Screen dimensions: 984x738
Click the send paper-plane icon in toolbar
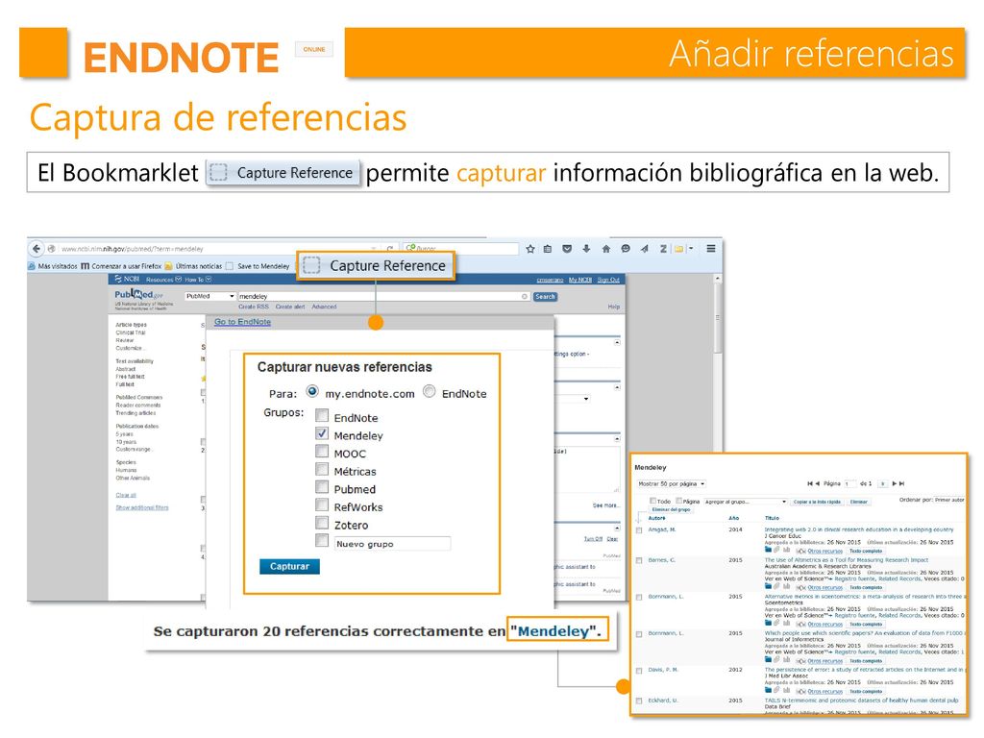point(645,249)
